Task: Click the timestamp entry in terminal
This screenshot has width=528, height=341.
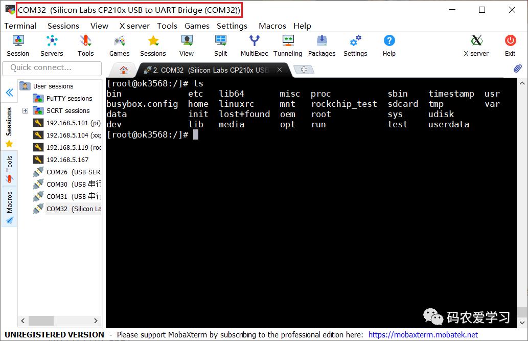Action: pyautogui.click(x=451, y=94)
